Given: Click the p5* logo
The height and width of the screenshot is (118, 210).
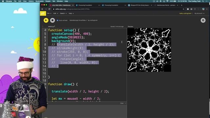Looking at the screenshot, I should click(43, 13).
